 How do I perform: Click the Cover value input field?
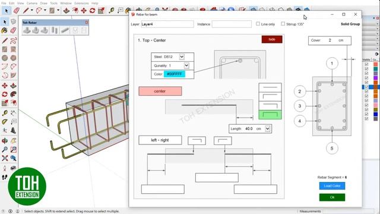(330, 40)
